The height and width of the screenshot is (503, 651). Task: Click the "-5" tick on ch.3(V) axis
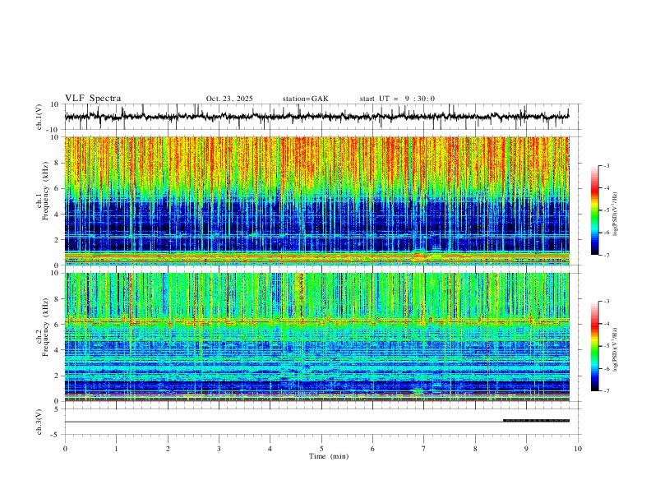tap(56, 435)
